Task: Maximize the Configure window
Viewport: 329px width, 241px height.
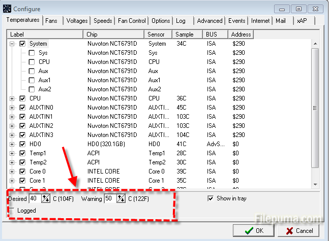Action: [298, 9]
